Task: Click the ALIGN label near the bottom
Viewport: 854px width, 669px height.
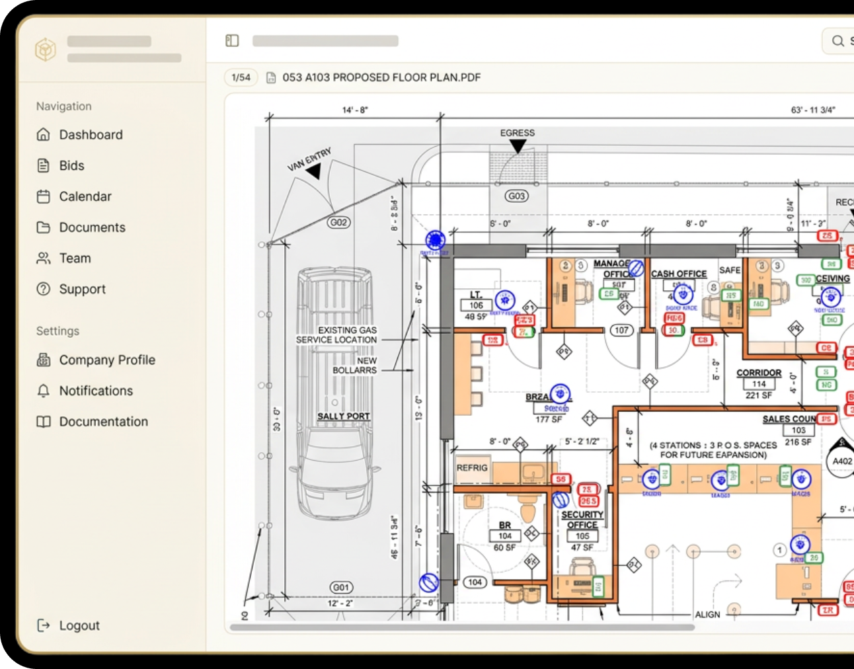Action: (x=707, y=615)
